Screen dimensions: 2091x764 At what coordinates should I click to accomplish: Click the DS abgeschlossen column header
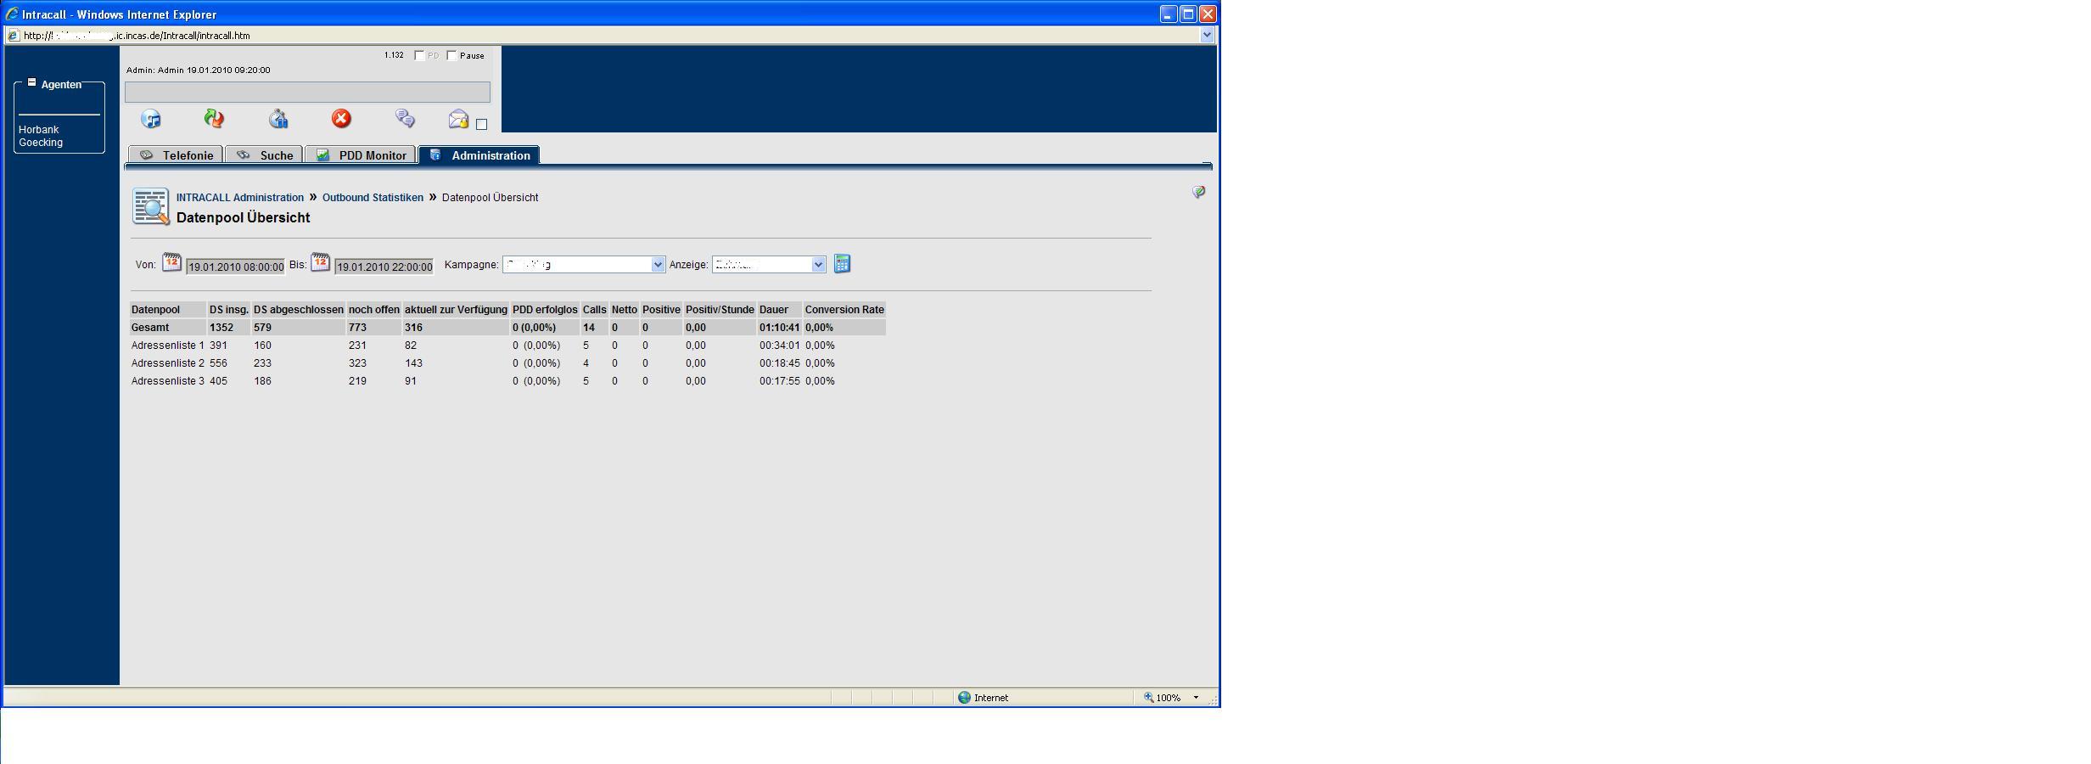[299, 310]
